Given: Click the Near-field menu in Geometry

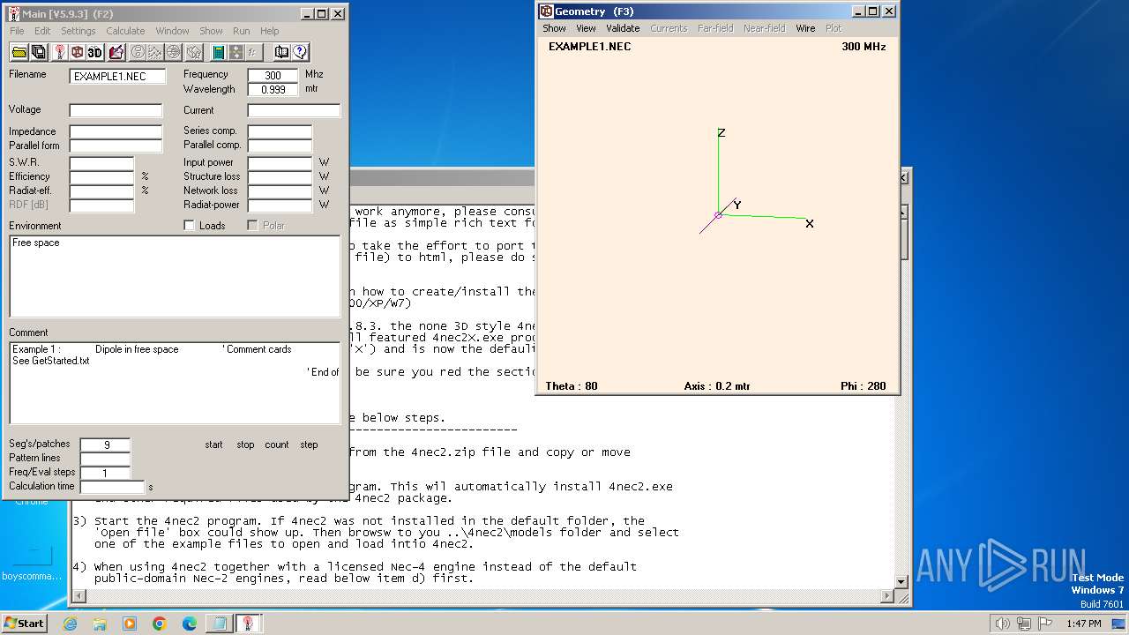Looking at the screenshot, I should pos(764,28).
